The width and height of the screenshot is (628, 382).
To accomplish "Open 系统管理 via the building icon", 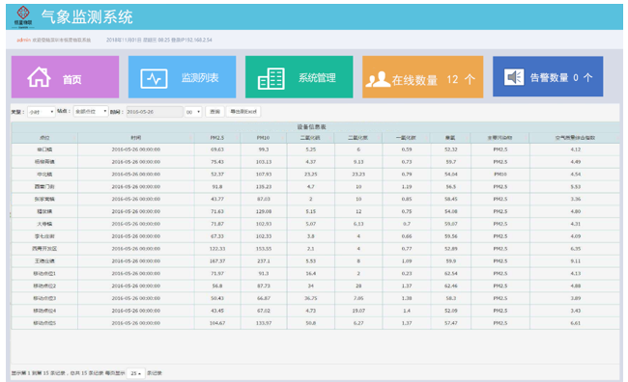I will point(271,78).
